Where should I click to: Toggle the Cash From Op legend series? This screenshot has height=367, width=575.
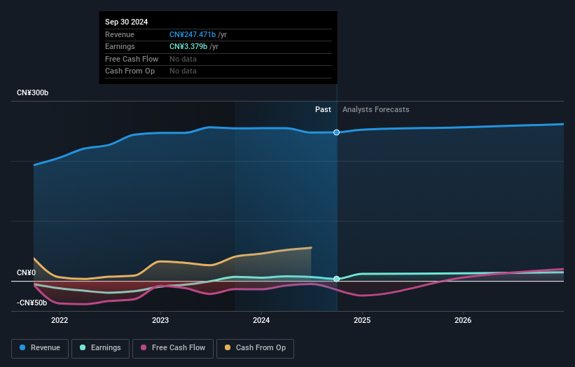click(x=255, y=348)
